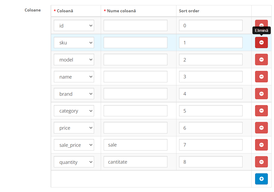Focus the 'cantitate' column name field
Viewport: 274px width, 192px height.
tap(135, 162)
